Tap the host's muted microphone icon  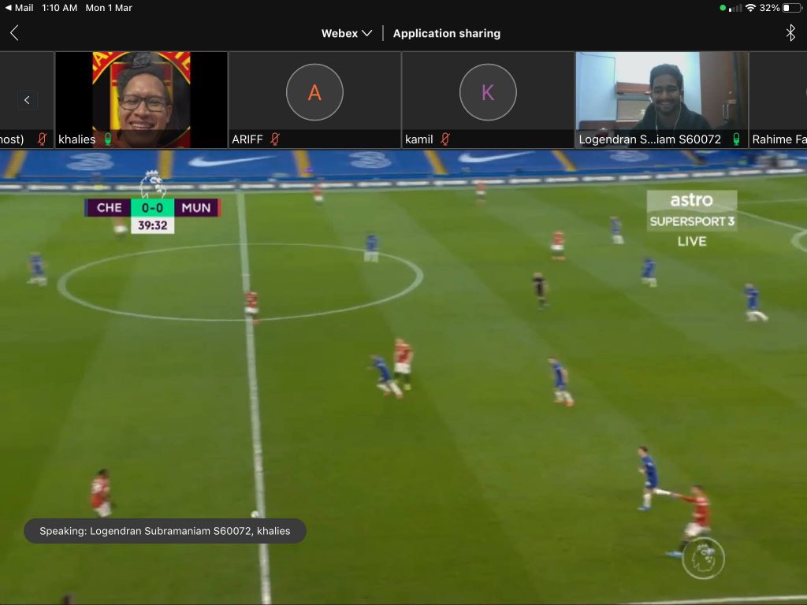click(x=43, y=139)
